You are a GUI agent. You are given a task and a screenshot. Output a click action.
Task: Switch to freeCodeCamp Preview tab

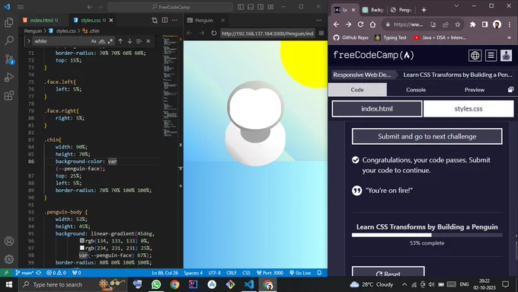[x=475, y=90]
